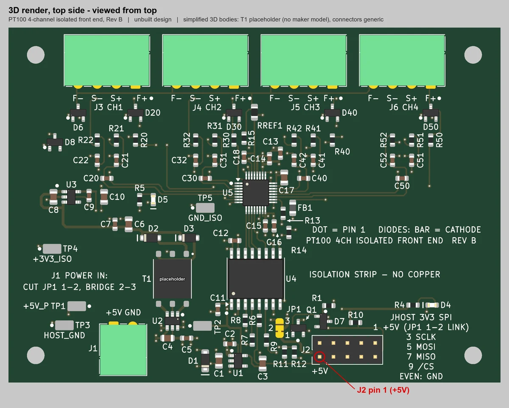Click the mounting hole left of J1
This screenshot has height=408, width=509.
[36, 355]
